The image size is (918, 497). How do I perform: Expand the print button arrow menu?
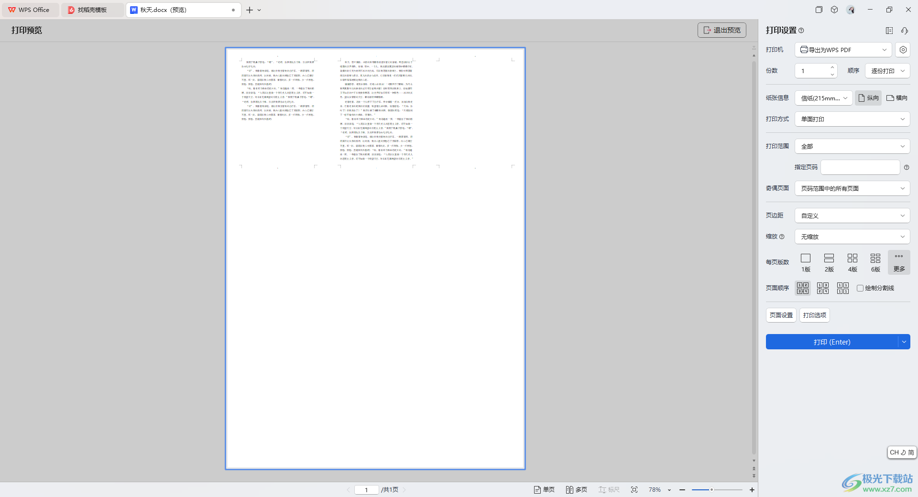904,342
